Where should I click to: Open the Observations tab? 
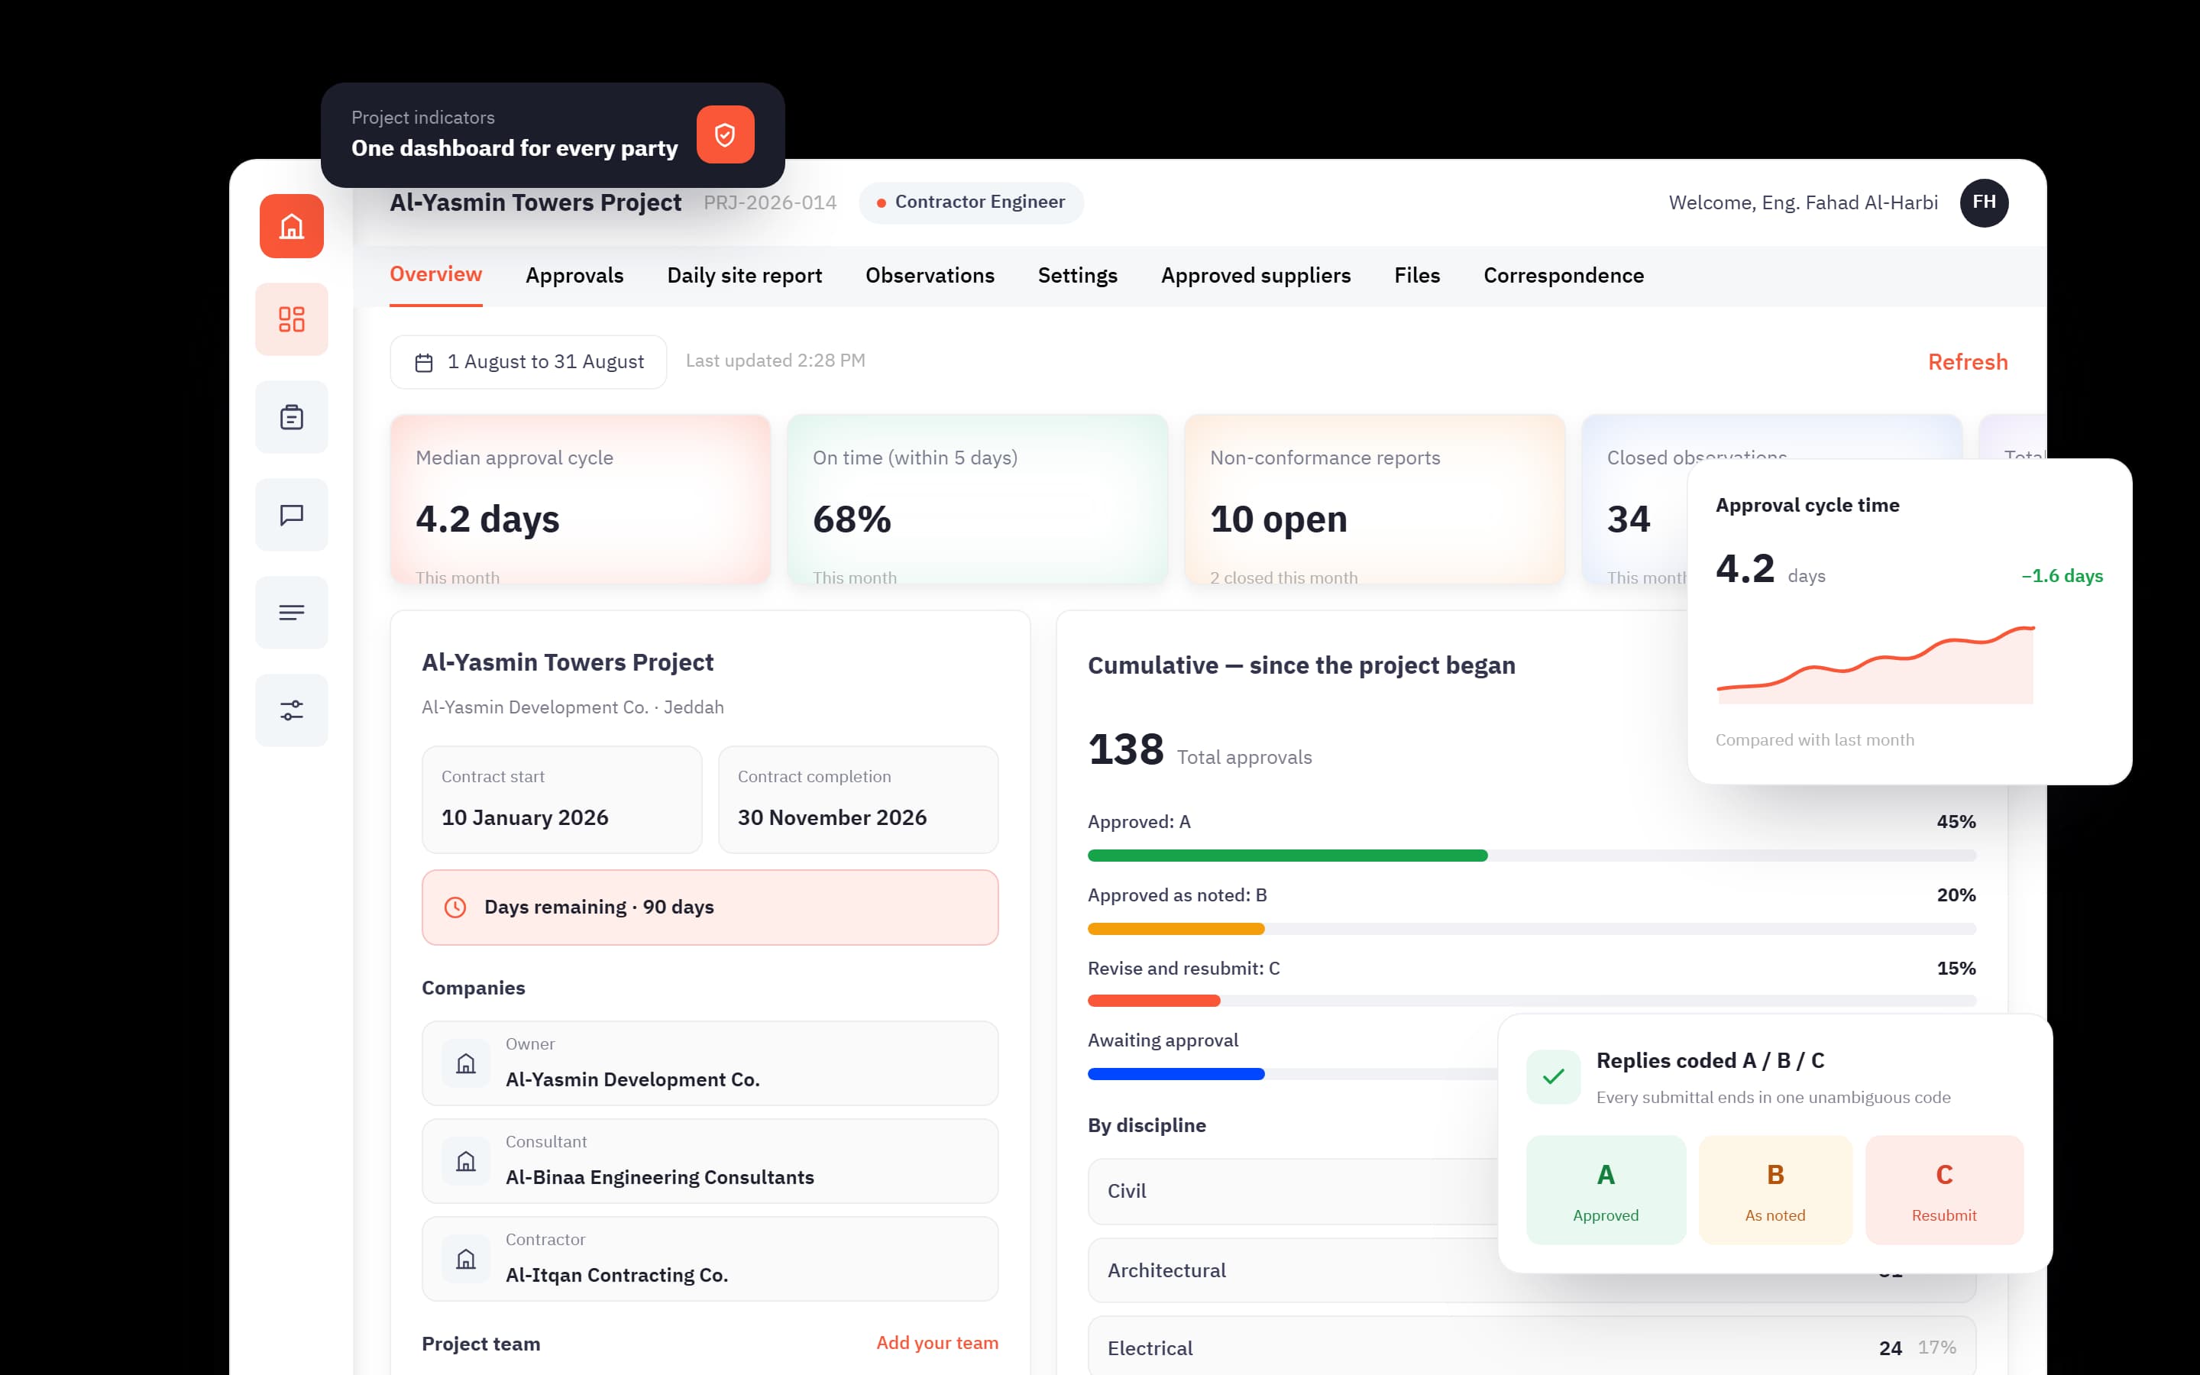click(930, 276)
